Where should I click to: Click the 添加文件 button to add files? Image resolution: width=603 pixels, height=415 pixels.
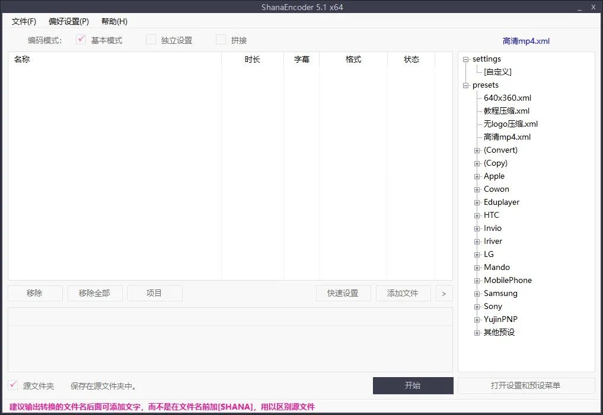[x=403, y=292]
